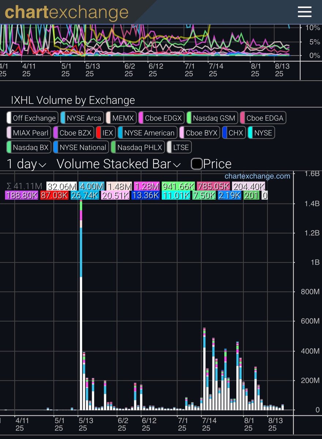
Task: Click the 1.28M value label
Action: click(x=147, y=186)
